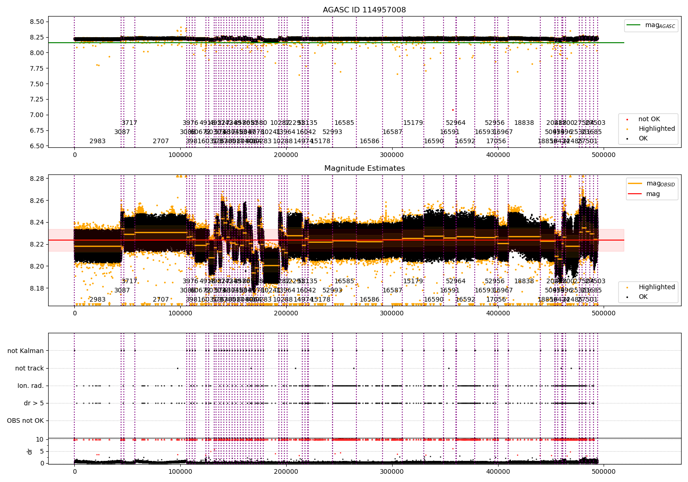Screen dimensions: 688x482
Task: Select y-axis tick '8.22' in middle plot
Action: [x=37, y=245]
